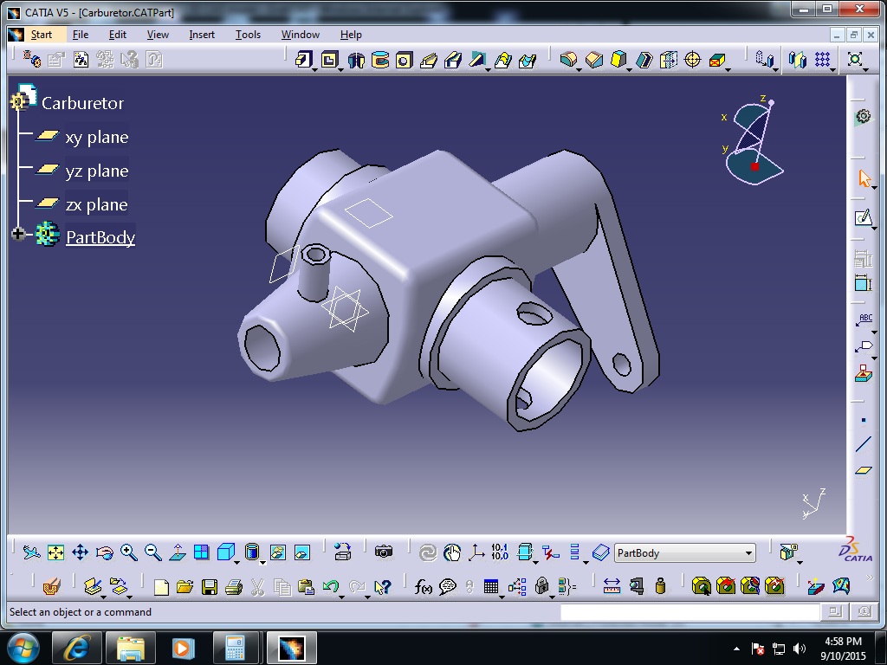Activate the Rotate view tool
The height and width of the screenshot is (665, 887).
[105, 552]
